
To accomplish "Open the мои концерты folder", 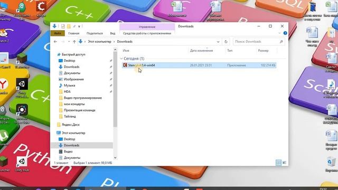I will (x=74, y=104).
